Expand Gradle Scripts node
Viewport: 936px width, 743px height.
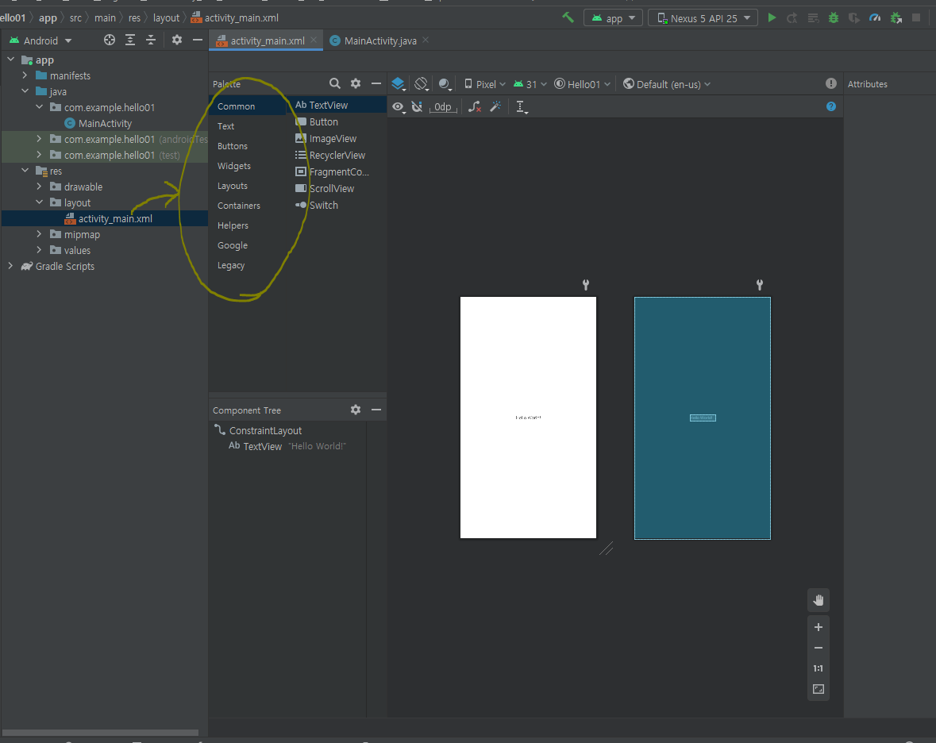coord(11,266)
